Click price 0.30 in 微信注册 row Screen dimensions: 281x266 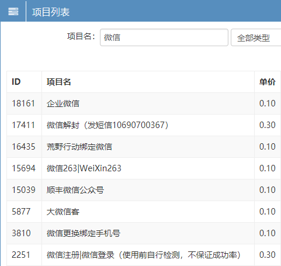267,255
